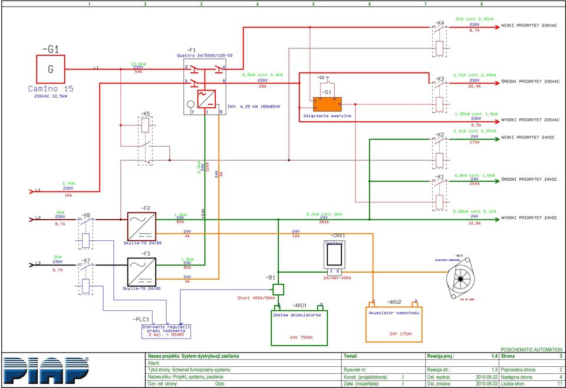Click column number 1 in the top ruler
This screenshot has height=388, width=566.
(x=90, y=4)
